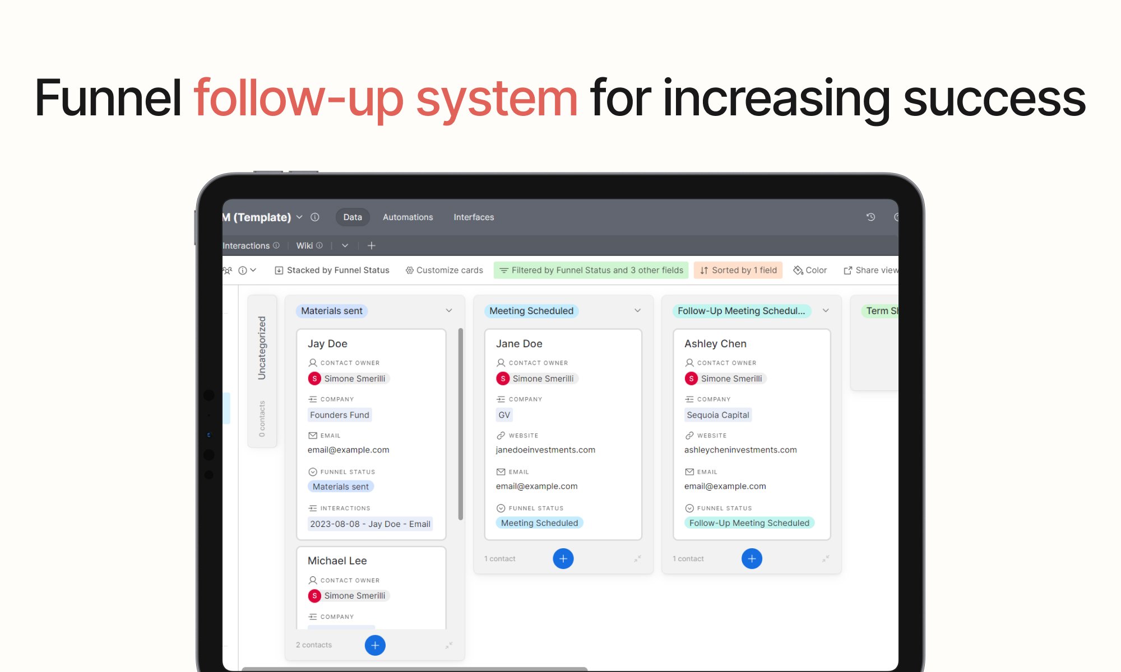
Task: Open the Jay Doe contact card
Action: 327,343
